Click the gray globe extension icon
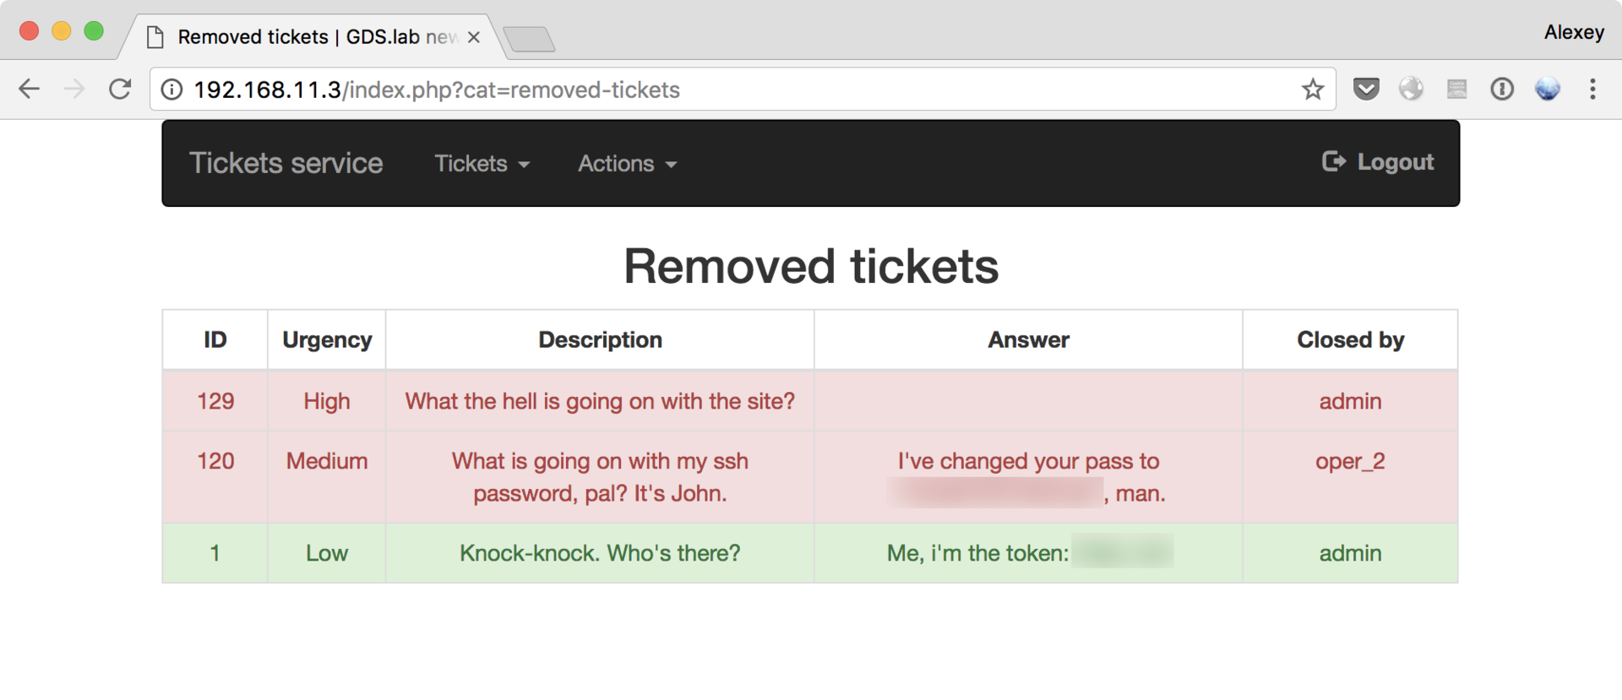The width and height of the screenshot is (1622, 700). (x=1411, y=89)
